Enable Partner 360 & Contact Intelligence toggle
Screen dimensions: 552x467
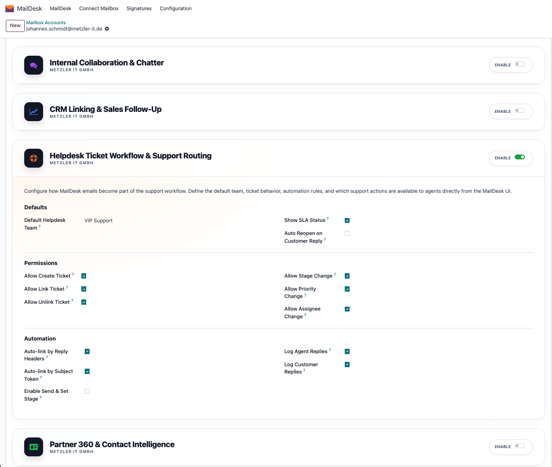pyautogui.click(x=520, y=446)
